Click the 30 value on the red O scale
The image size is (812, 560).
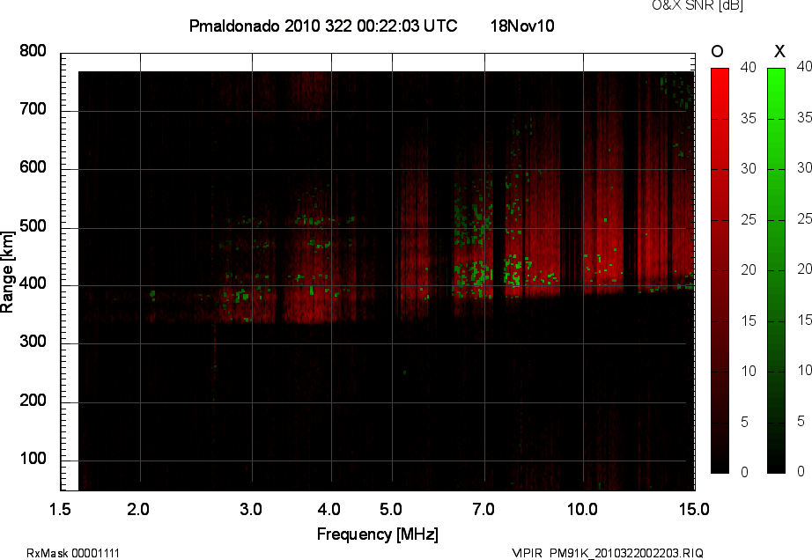tap(749, 169)
